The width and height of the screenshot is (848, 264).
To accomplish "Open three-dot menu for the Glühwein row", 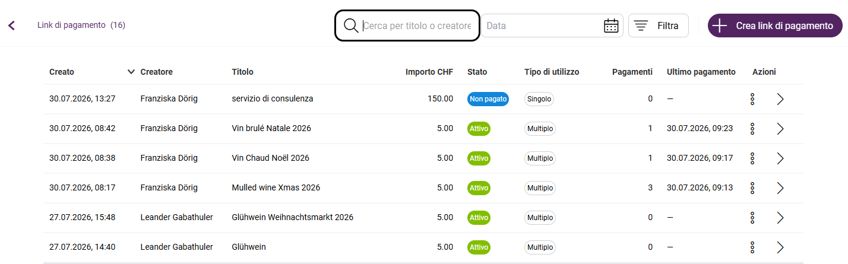I will pyautogui.click(x=752, y=247).
